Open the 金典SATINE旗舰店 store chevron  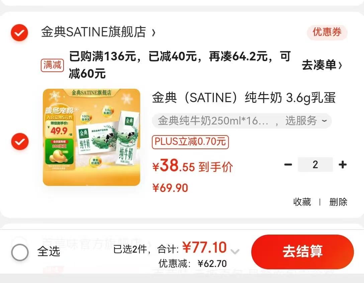pyautogui.click(x=154, y=33)
